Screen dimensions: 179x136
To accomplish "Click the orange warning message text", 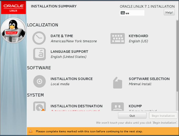I will [x=89, y=131].
